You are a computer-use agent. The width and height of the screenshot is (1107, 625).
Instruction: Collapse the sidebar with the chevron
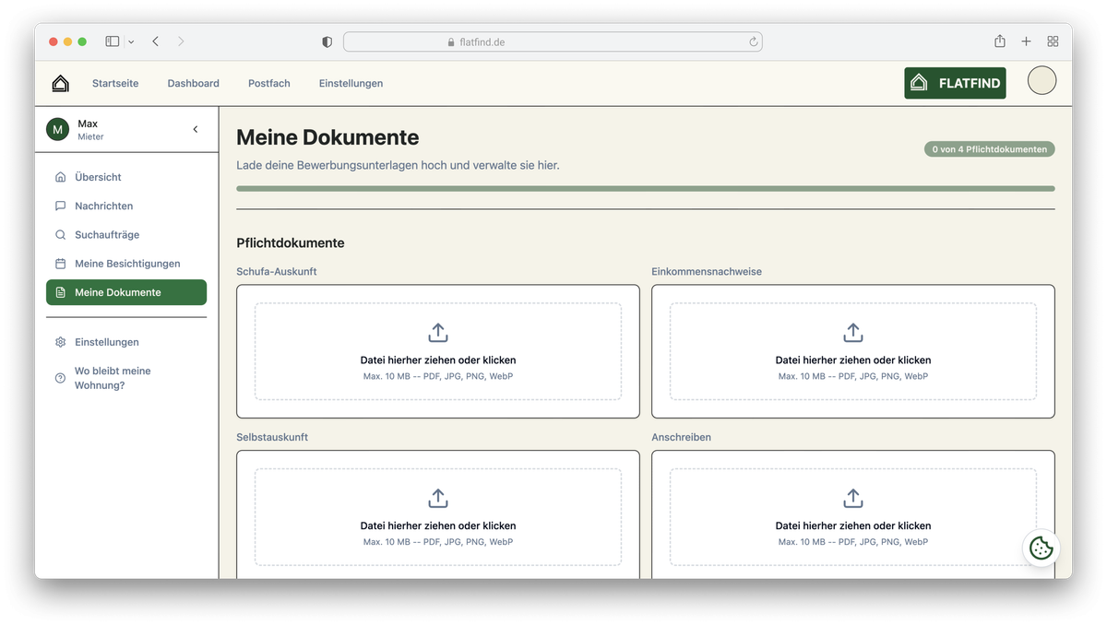195,129
